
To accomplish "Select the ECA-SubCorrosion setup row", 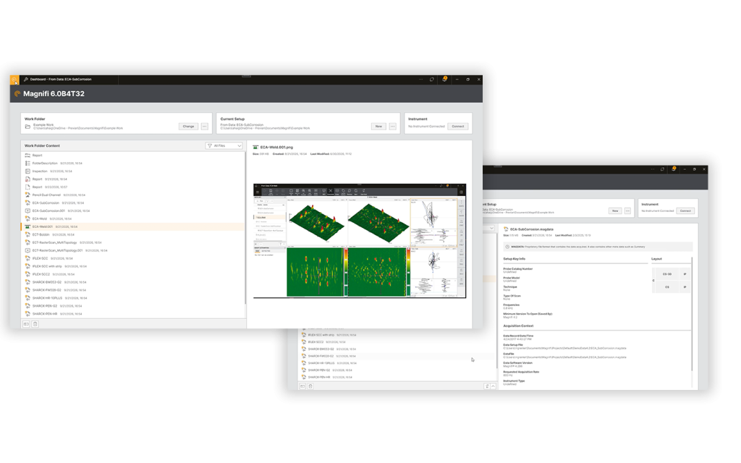I will pyautogui.click(x=133, y=203).
